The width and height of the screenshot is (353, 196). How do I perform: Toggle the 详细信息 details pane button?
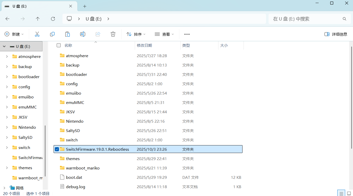[x=336, y=34]
